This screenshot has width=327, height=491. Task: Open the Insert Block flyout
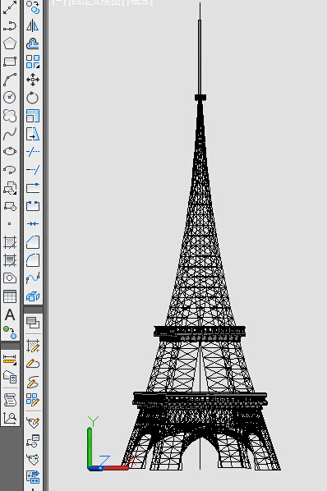click(10, 188)
